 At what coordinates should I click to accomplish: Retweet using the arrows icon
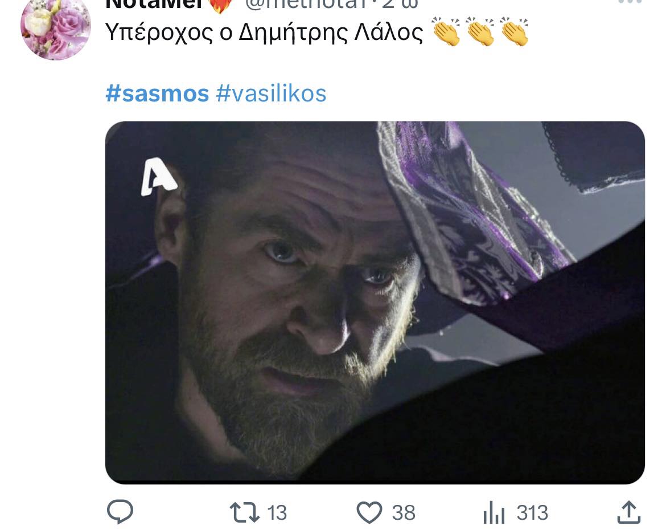click(x=244, y=512)
